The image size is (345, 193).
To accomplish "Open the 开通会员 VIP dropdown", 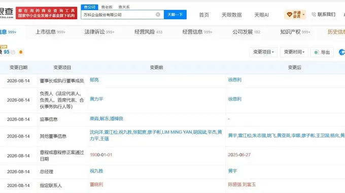I will [295, 15].
